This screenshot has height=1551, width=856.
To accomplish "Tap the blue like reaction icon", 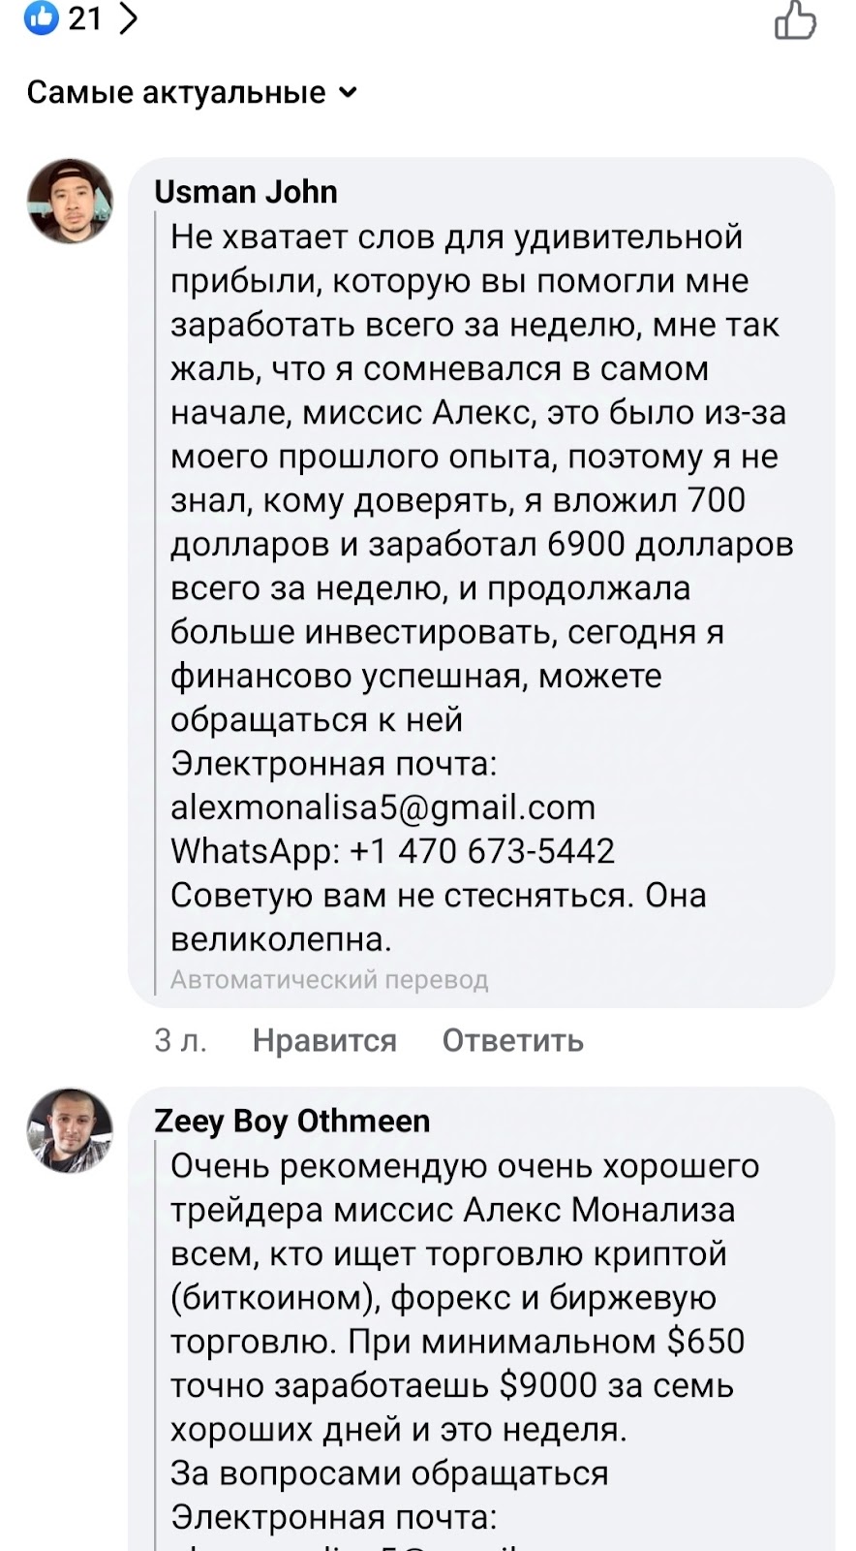I will 42,17.
